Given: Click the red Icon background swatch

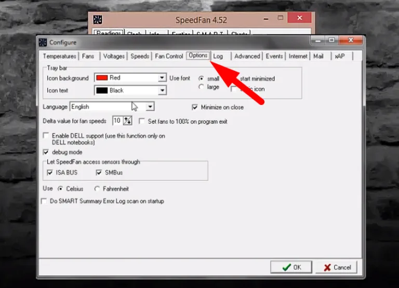Looking at the screenshot, I should (102, 77).
